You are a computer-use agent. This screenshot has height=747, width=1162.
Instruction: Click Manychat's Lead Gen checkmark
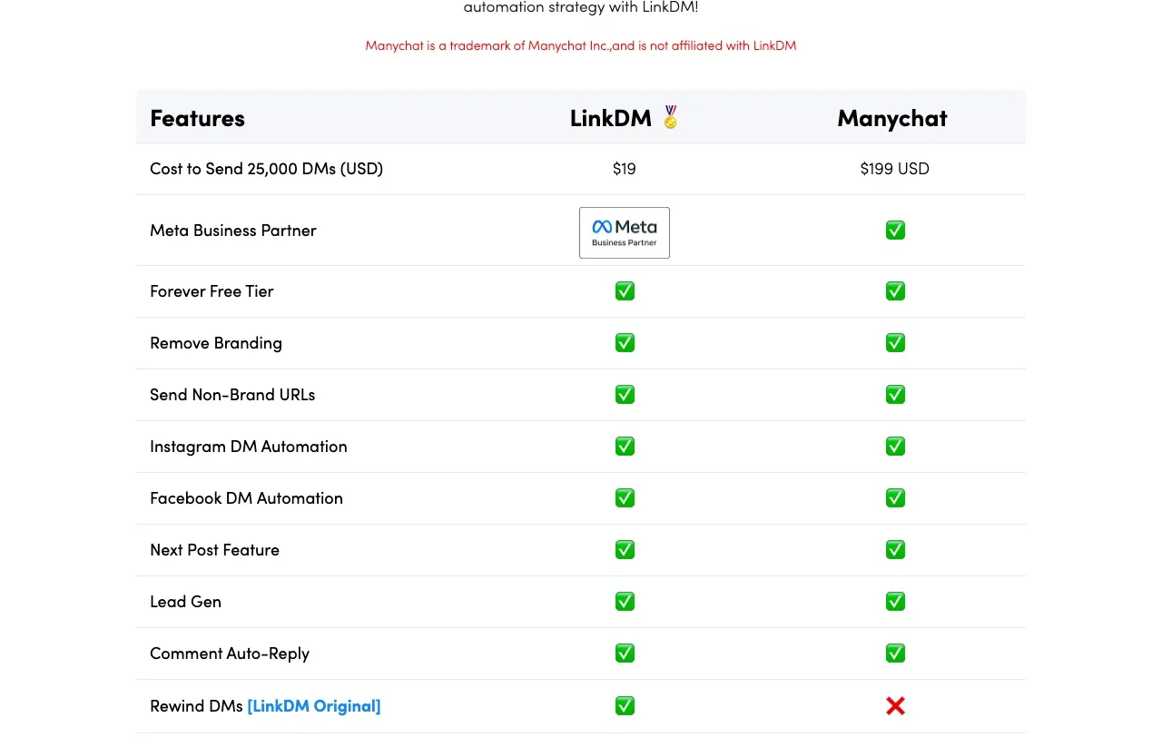(895, 602)
